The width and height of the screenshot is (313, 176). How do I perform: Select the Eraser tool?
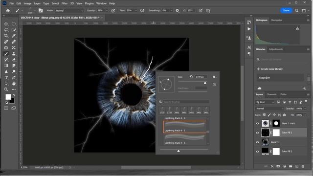(x=14, y=60)
